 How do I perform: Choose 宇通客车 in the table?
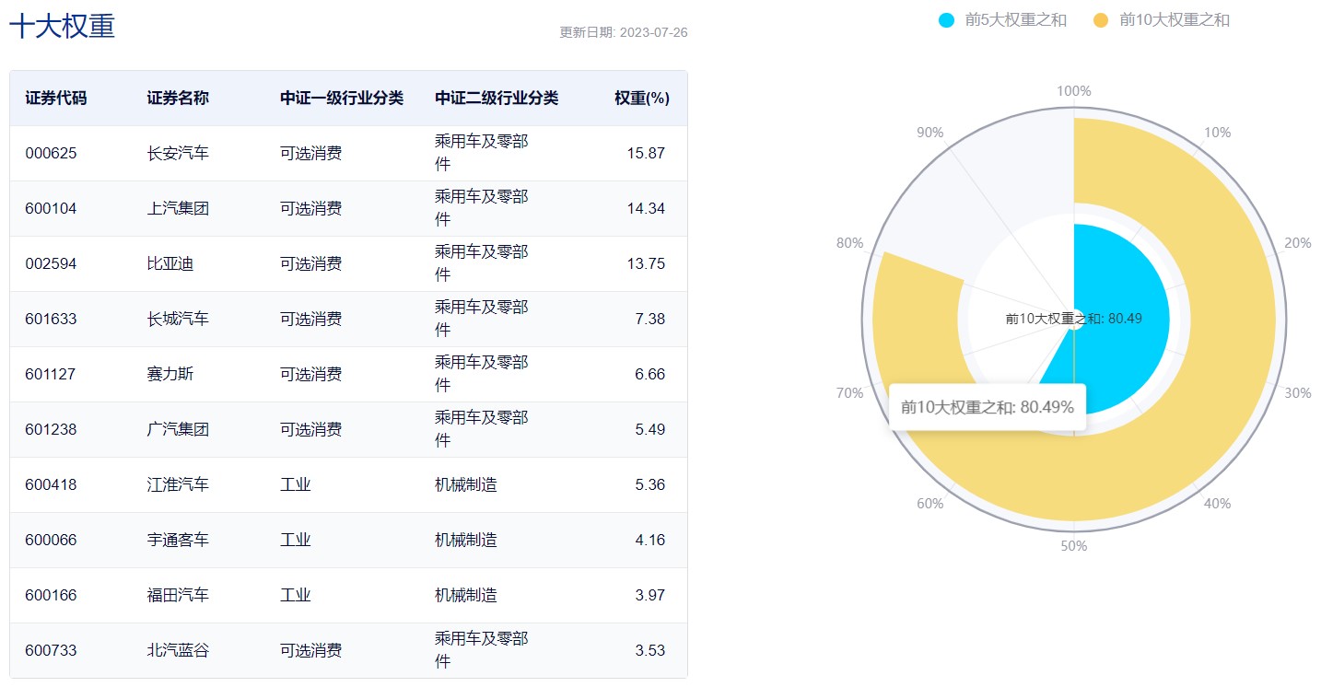(x=178, y=541)
